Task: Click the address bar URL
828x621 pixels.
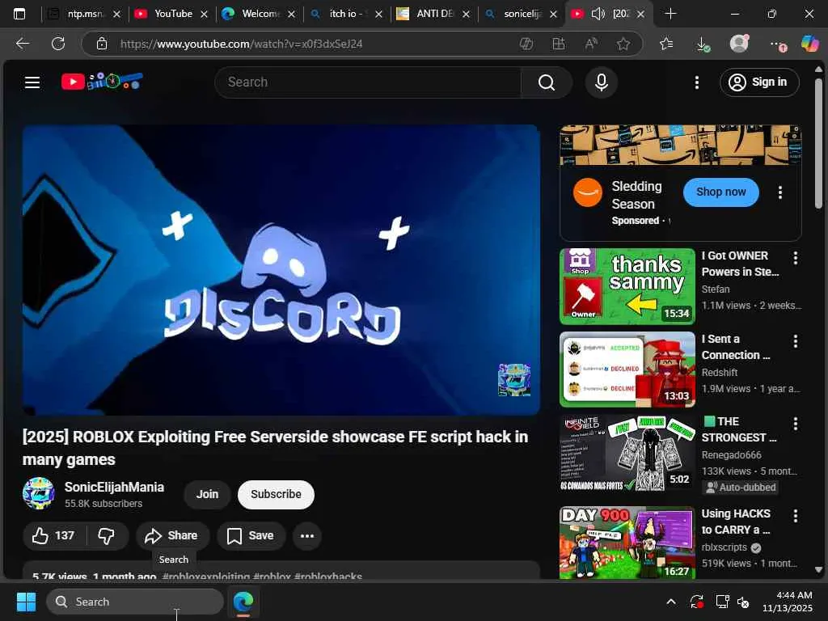Action: pyautogui.click(x=241, y=44)
